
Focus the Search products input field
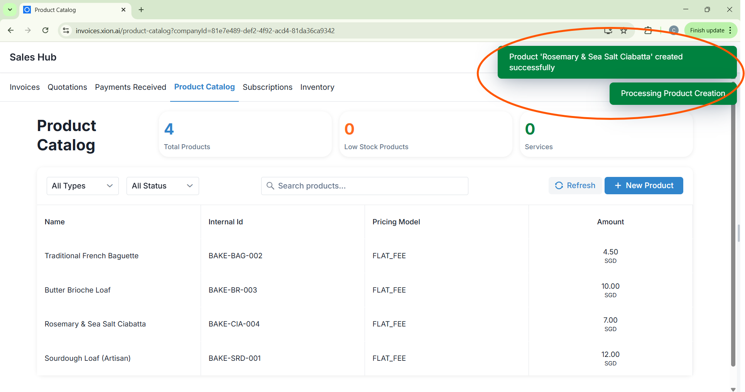[365, 186]
